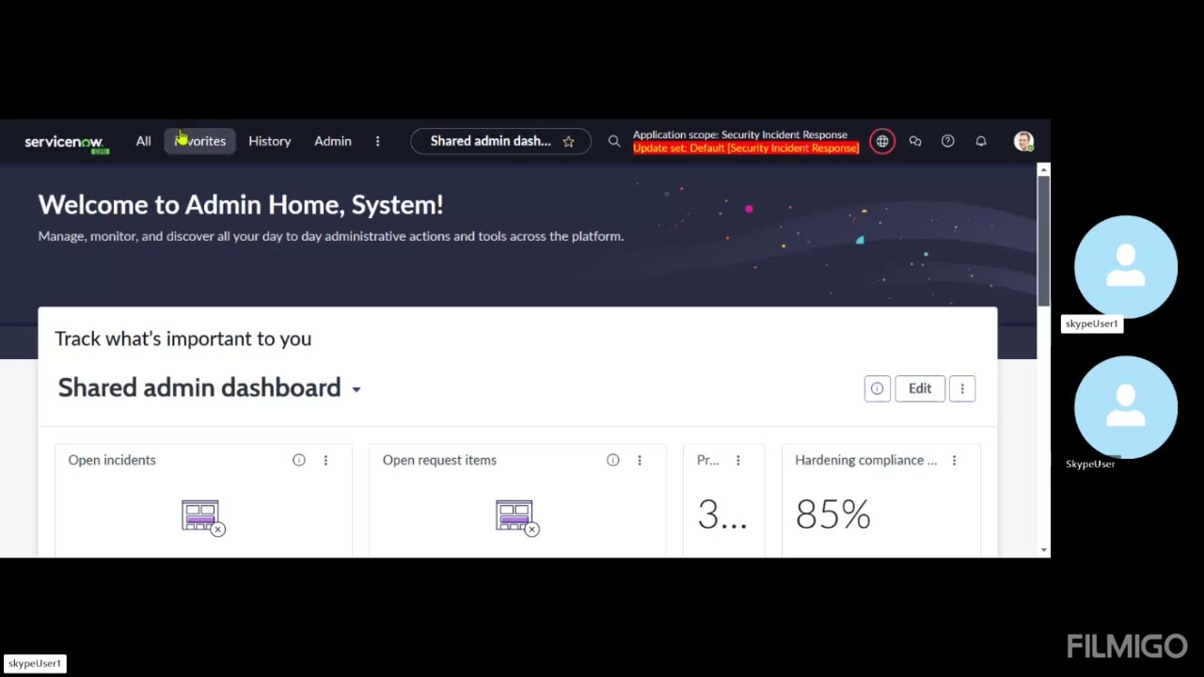The image size is (1204, 677).
Task: Favorite the page with the star icon
Action: click(568, 141)
